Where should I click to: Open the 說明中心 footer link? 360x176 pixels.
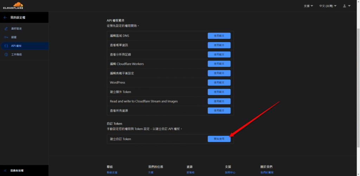(x=230, y=172)
